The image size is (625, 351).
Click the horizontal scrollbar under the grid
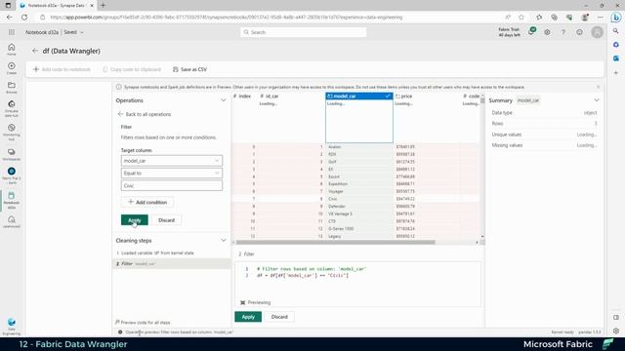(x=335, y=242)
